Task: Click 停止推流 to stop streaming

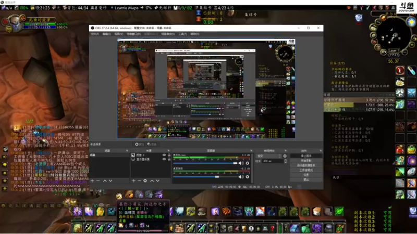Action: [x=306, y=155]
